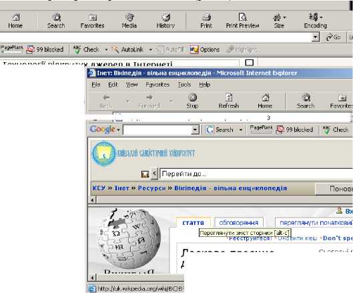
Task: Click upper frame scrollbar left arrow
Action: tap(93, 200)
